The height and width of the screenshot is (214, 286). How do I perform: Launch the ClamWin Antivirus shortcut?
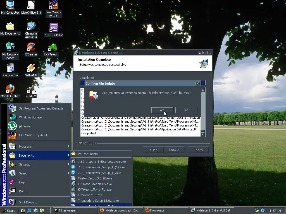[x=31, y=30]
